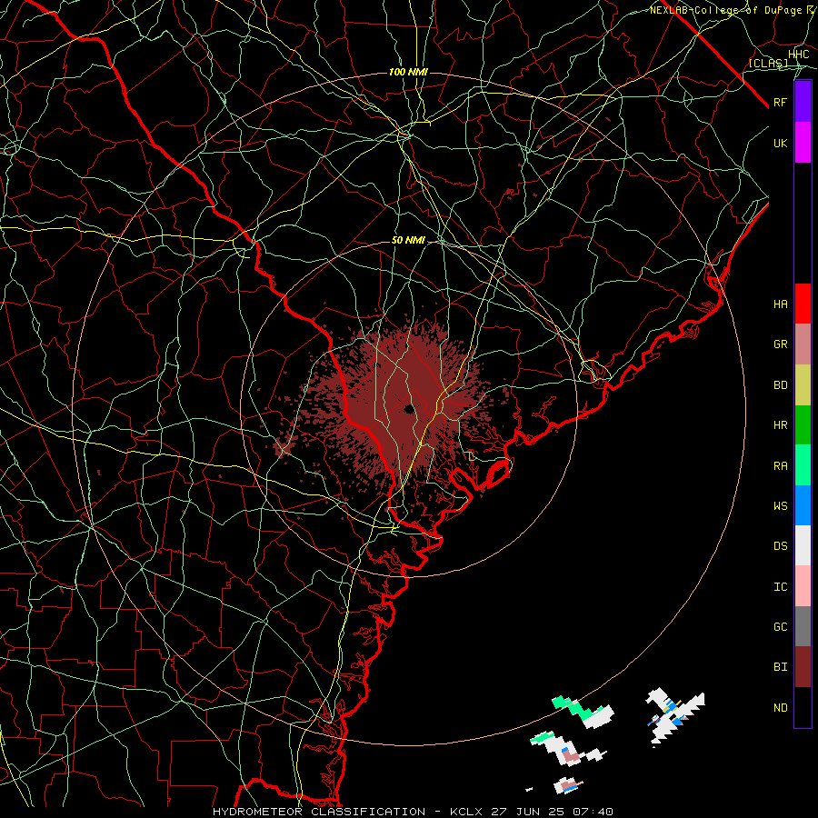
Task: Click the ND black legend swatch
Action: coord(803,707)
